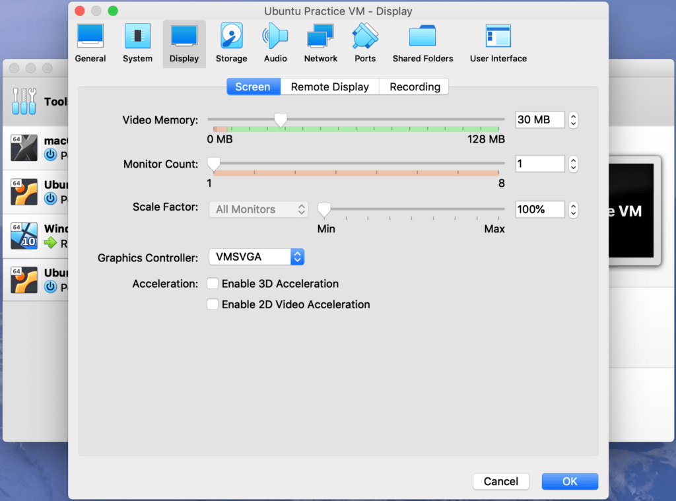Open the All Monitors scale factor dropdown
The height and width of the screenshot is (501, 676).
pyautogui.click(x=259, y=209)
